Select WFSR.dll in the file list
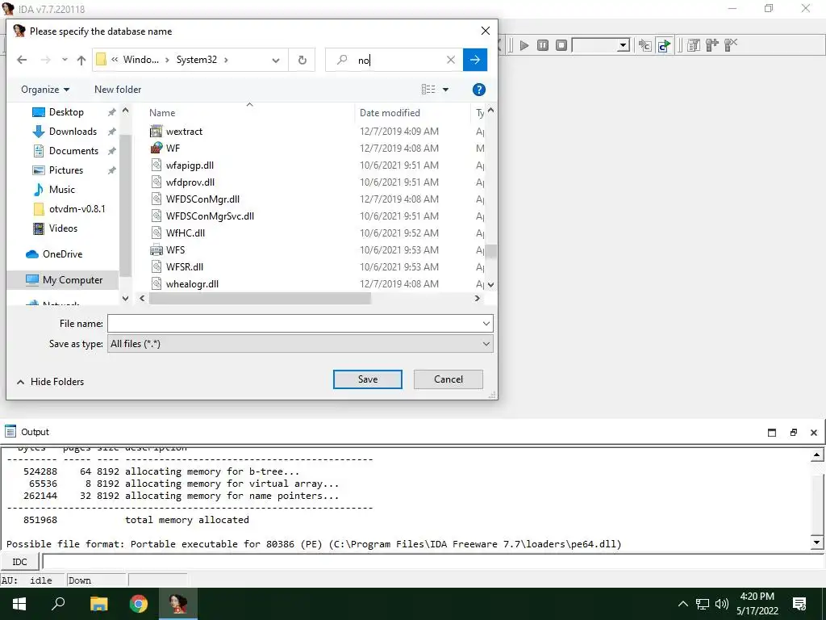Viewport: 826px width, 620px height. tap(185, 266)
